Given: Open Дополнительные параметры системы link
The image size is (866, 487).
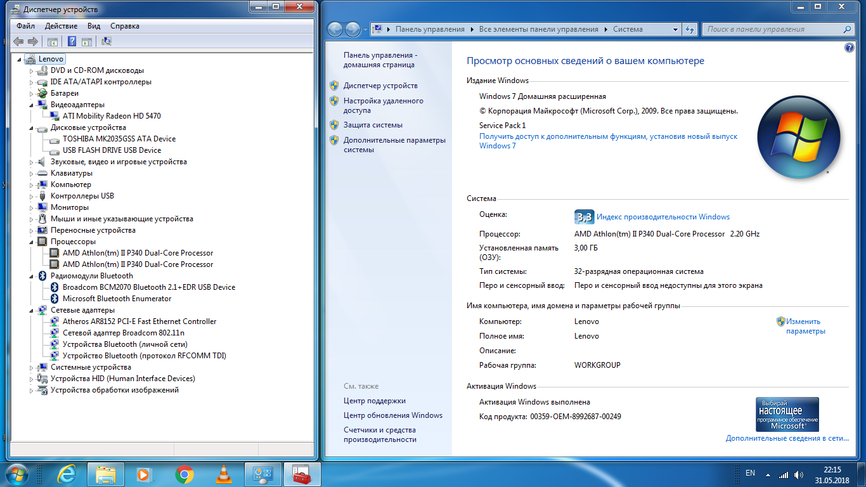Looking at the screenshot, I should coord(394,145).
